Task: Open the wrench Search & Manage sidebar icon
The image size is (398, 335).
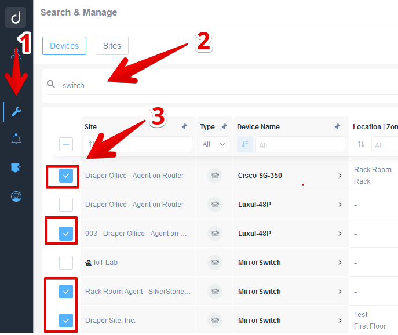Action: click(16, 112)
